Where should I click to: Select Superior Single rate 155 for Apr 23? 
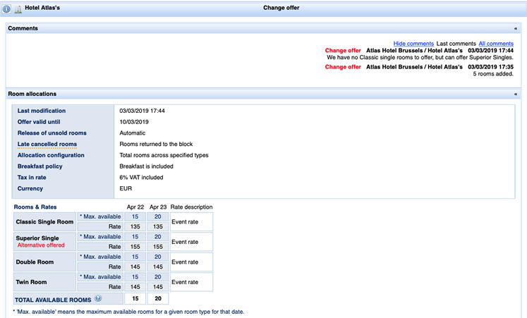(x=158, y=247)
